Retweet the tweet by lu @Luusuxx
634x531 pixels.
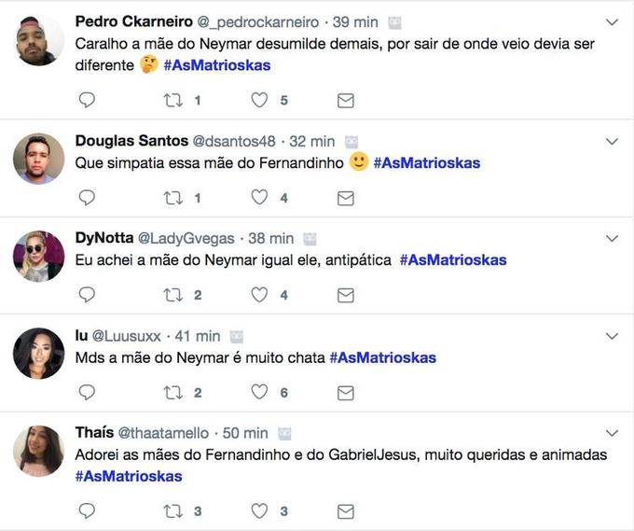click(x=173, y=392)
